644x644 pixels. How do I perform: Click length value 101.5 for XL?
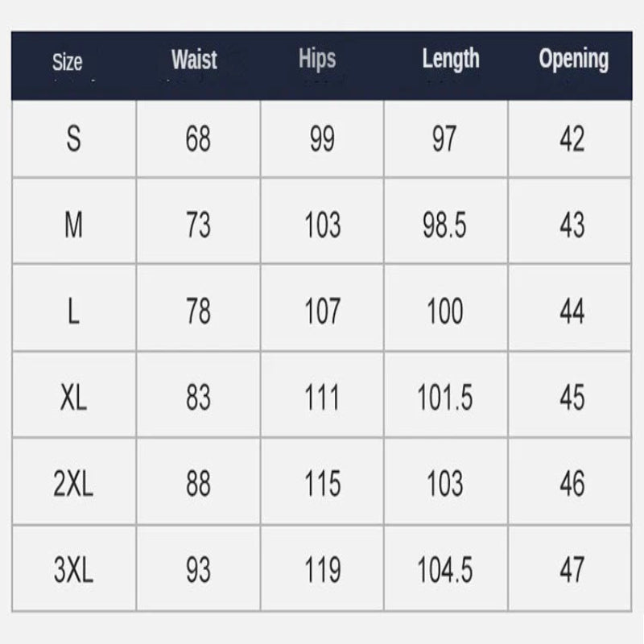tap(444, 398)
